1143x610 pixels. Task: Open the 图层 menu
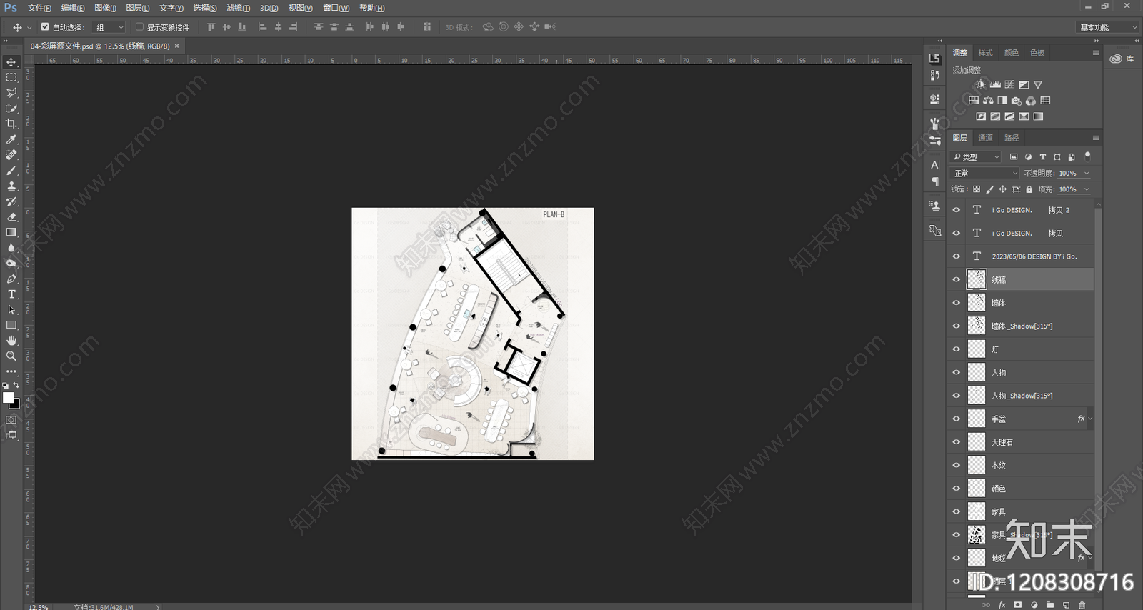(137, 8)
